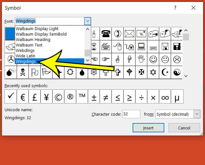Close the Symbol dialog
The width and height of the screenshot is (205, 165).
click(193, 8)
